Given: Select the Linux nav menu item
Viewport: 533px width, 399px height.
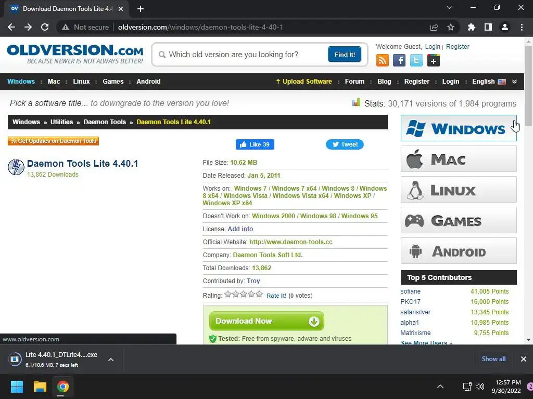Looking at the screenshot, I should coord(81,82).
